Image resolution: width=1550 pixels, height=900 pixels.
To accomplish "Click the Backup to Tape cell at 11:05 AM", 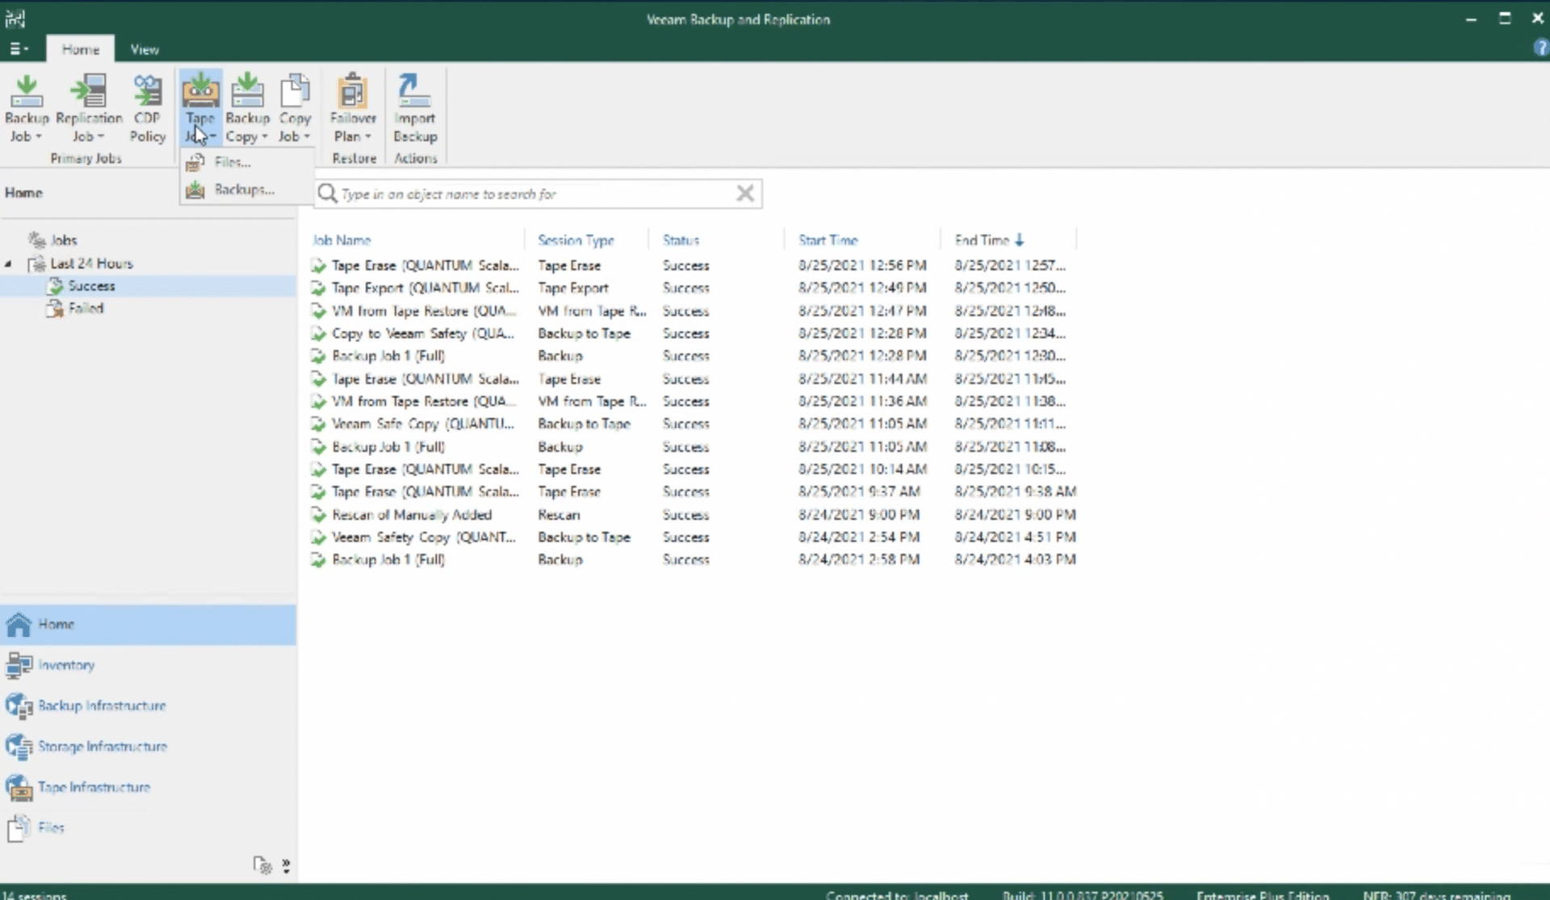I will pos(584,424).
